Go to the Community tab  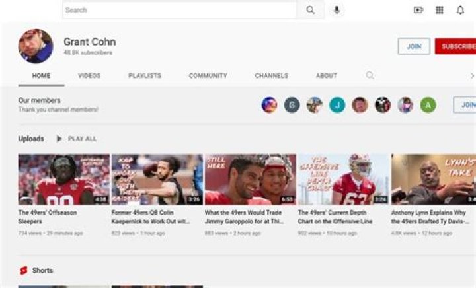[x=208, y=76]
